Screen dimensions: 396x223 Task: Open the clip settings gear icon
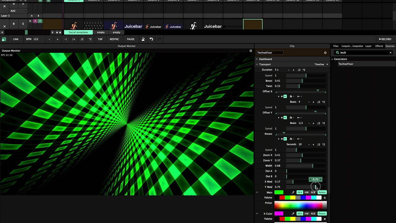pyautogui.click(x=325, y=53)
